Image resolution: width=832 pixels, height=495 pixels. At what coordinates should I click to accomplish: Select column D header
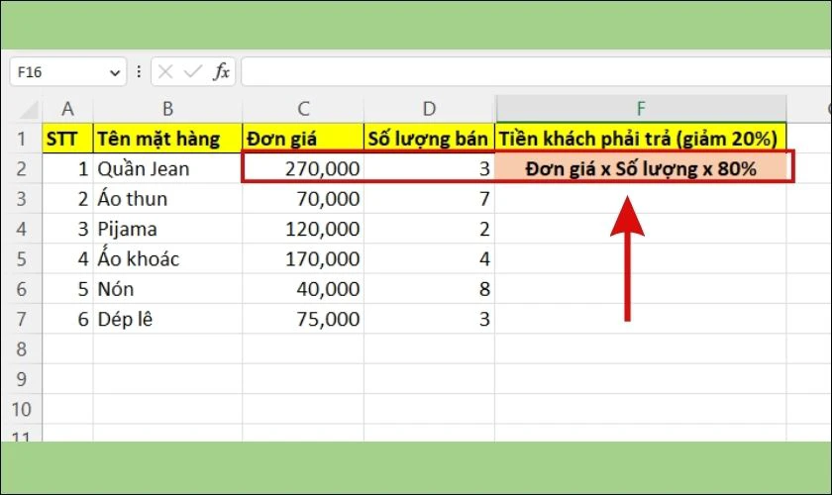tap(429, 109)
